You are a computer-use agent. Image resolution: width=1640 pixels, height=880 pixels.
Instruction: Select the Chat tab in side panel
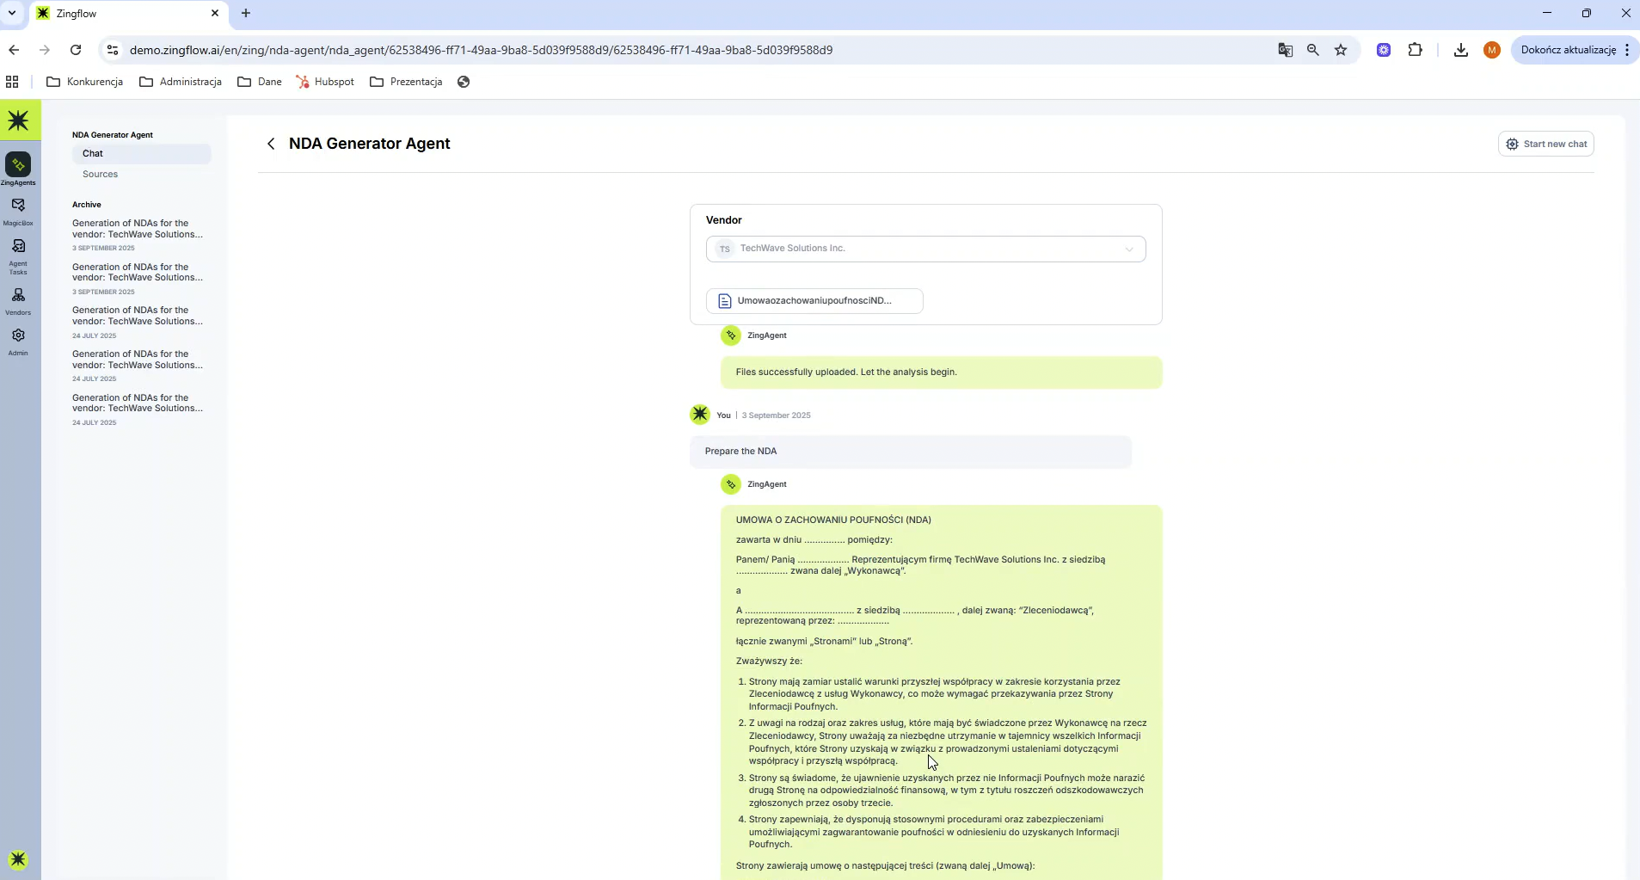point(93,153)
